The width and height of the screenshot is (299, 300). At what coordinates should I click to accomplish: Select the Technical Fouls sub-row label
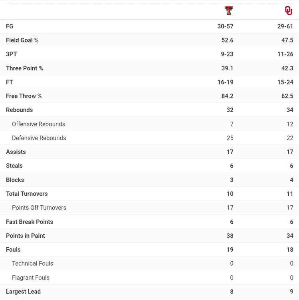pos(32,264)
